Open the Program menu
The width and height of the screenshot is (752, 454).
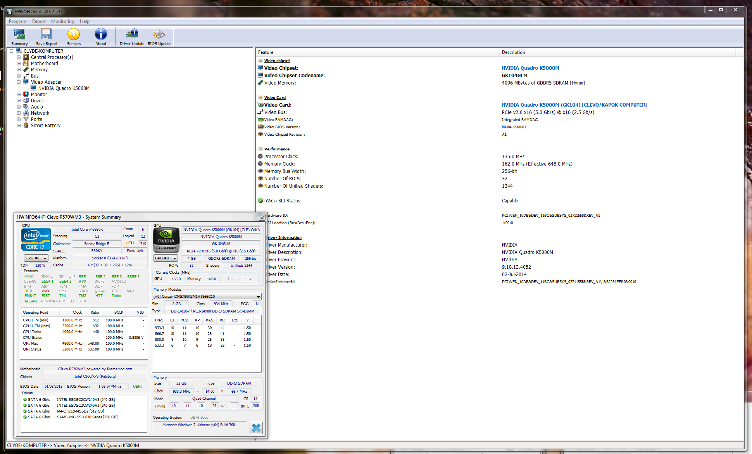18,21
